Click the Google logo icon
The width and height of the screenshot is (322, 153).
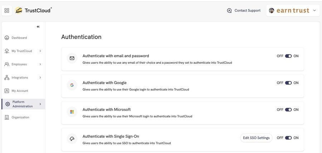pyautogui.click(x=72, y=85)
